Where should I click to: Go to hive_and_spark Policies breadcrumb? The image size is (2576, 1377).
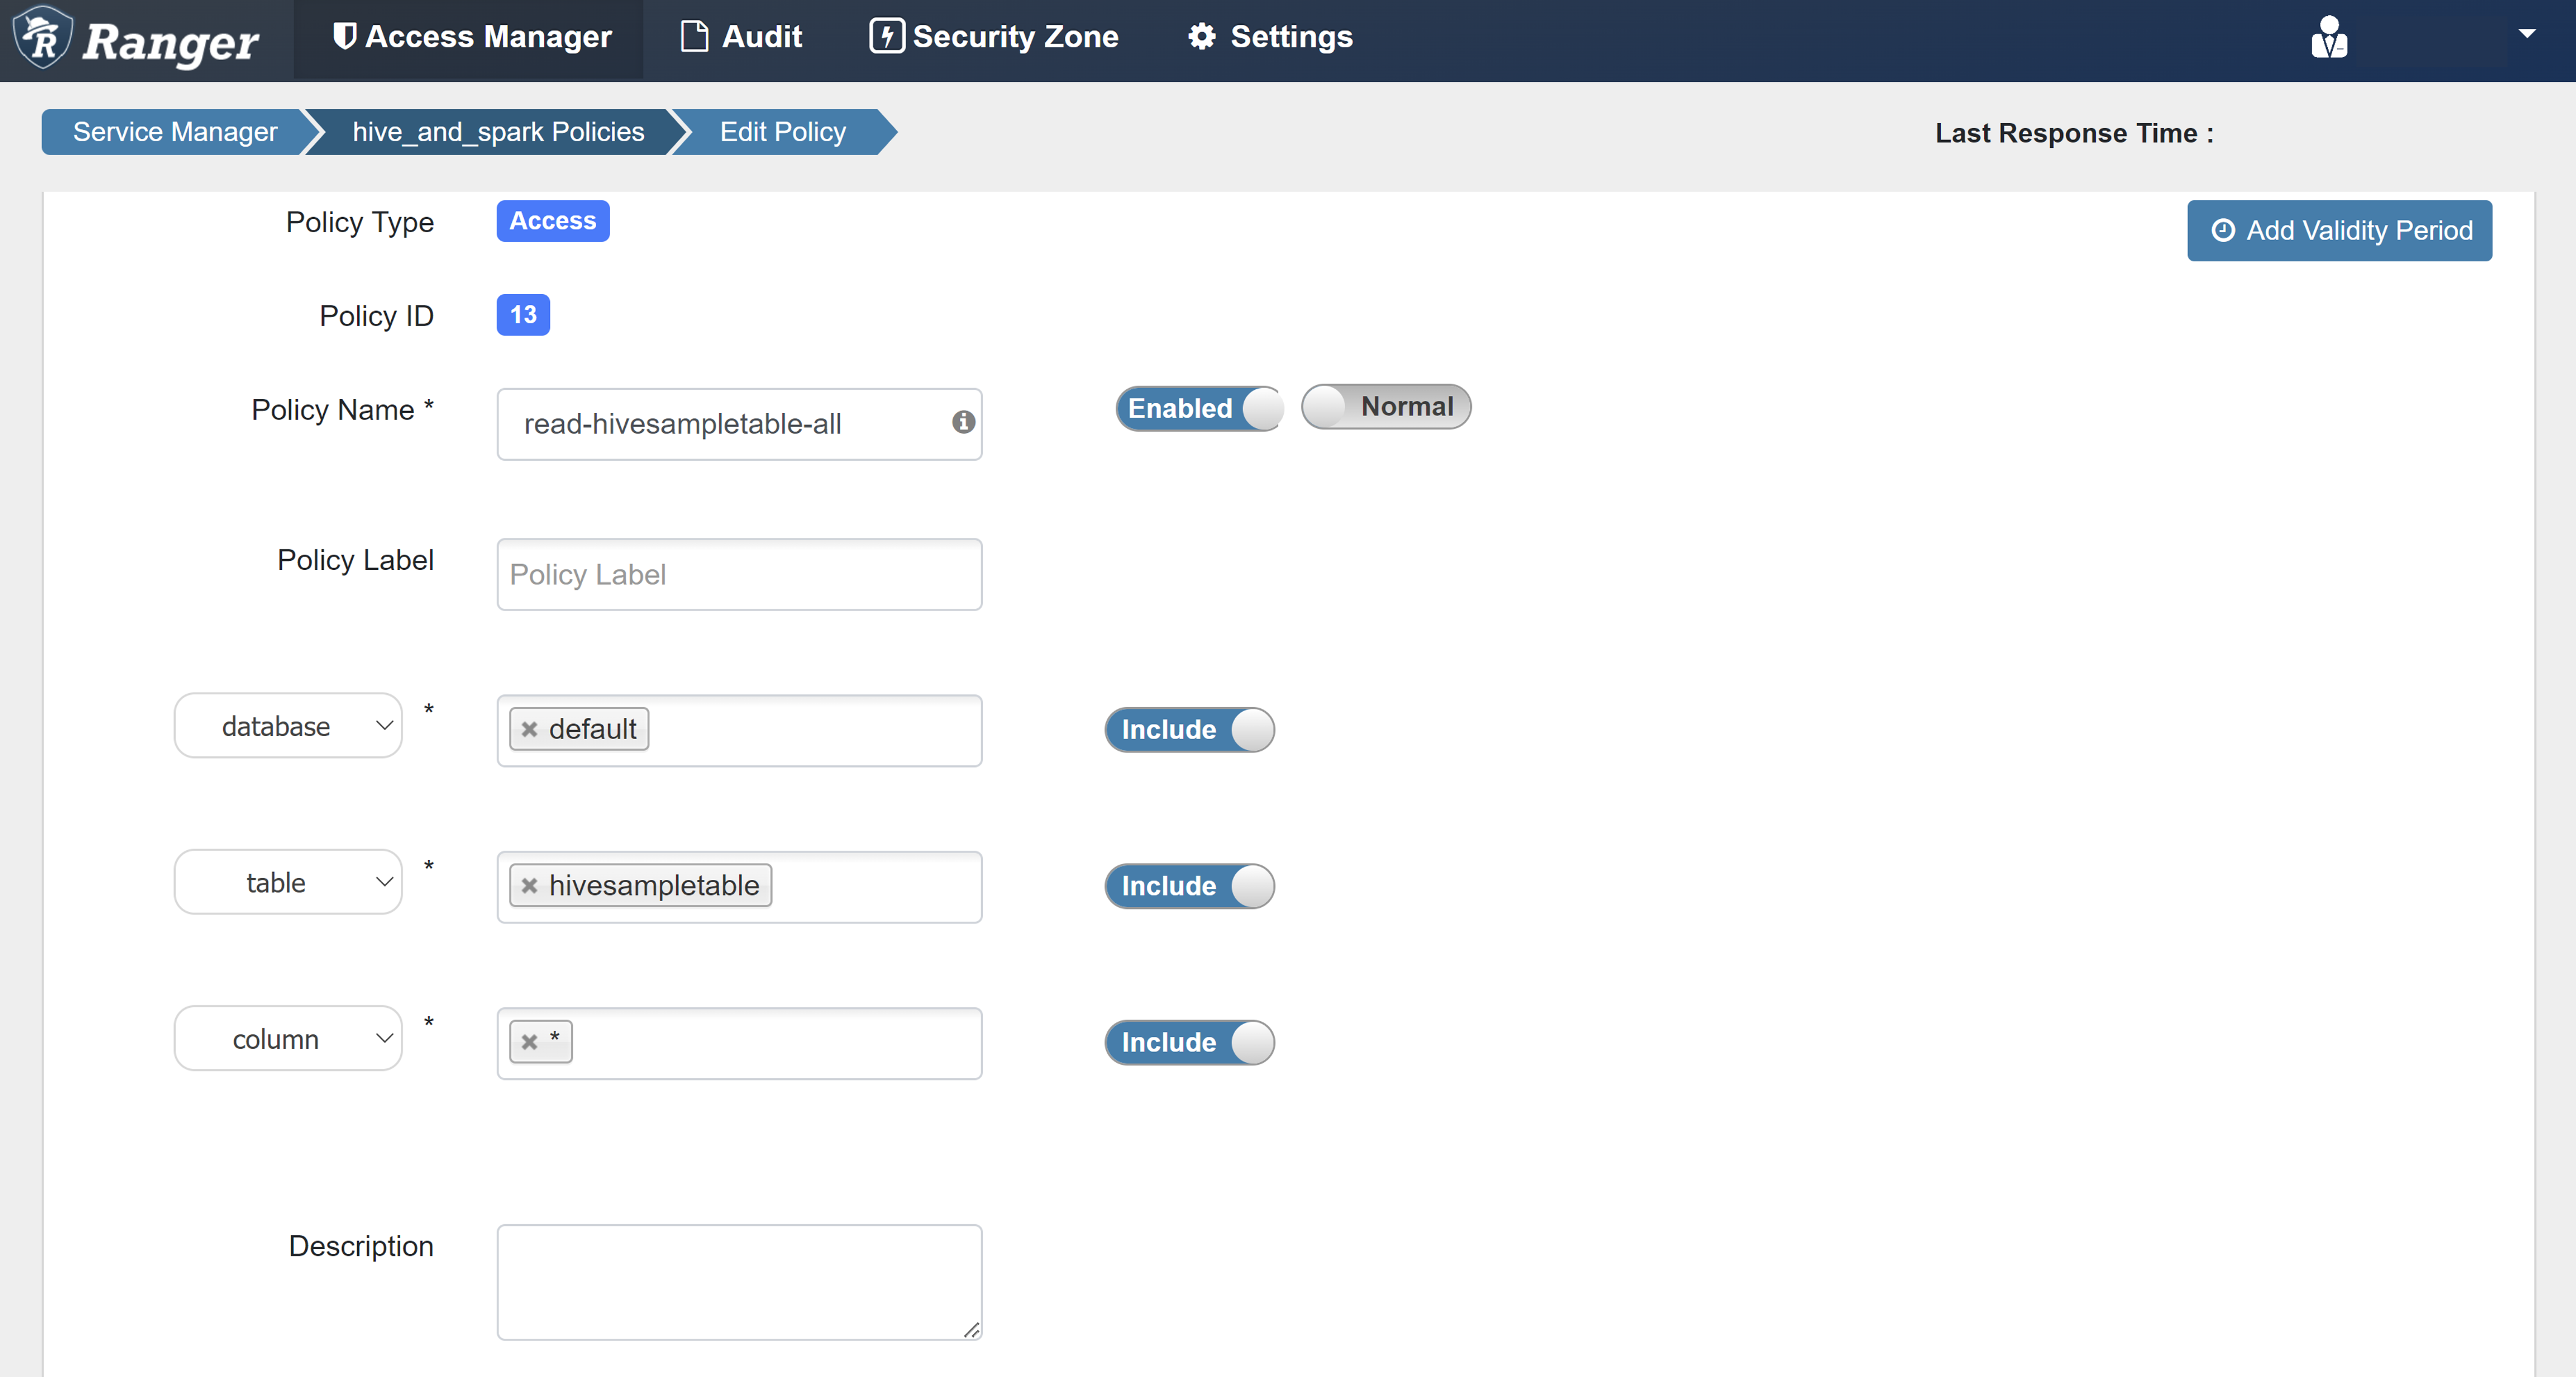coord(498,132)
